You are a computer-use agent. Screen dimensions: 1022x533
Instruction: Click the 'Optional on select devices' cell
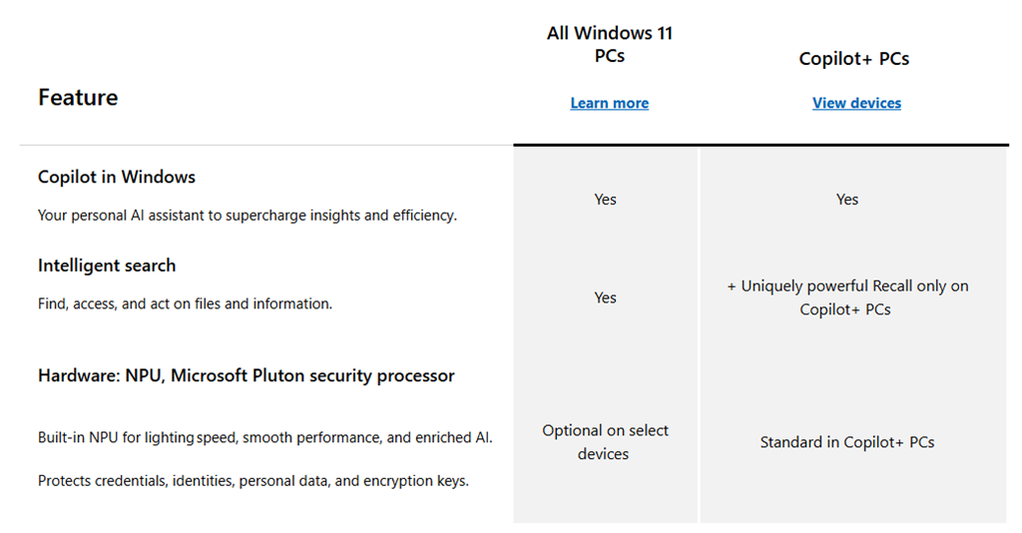(605, 442)
